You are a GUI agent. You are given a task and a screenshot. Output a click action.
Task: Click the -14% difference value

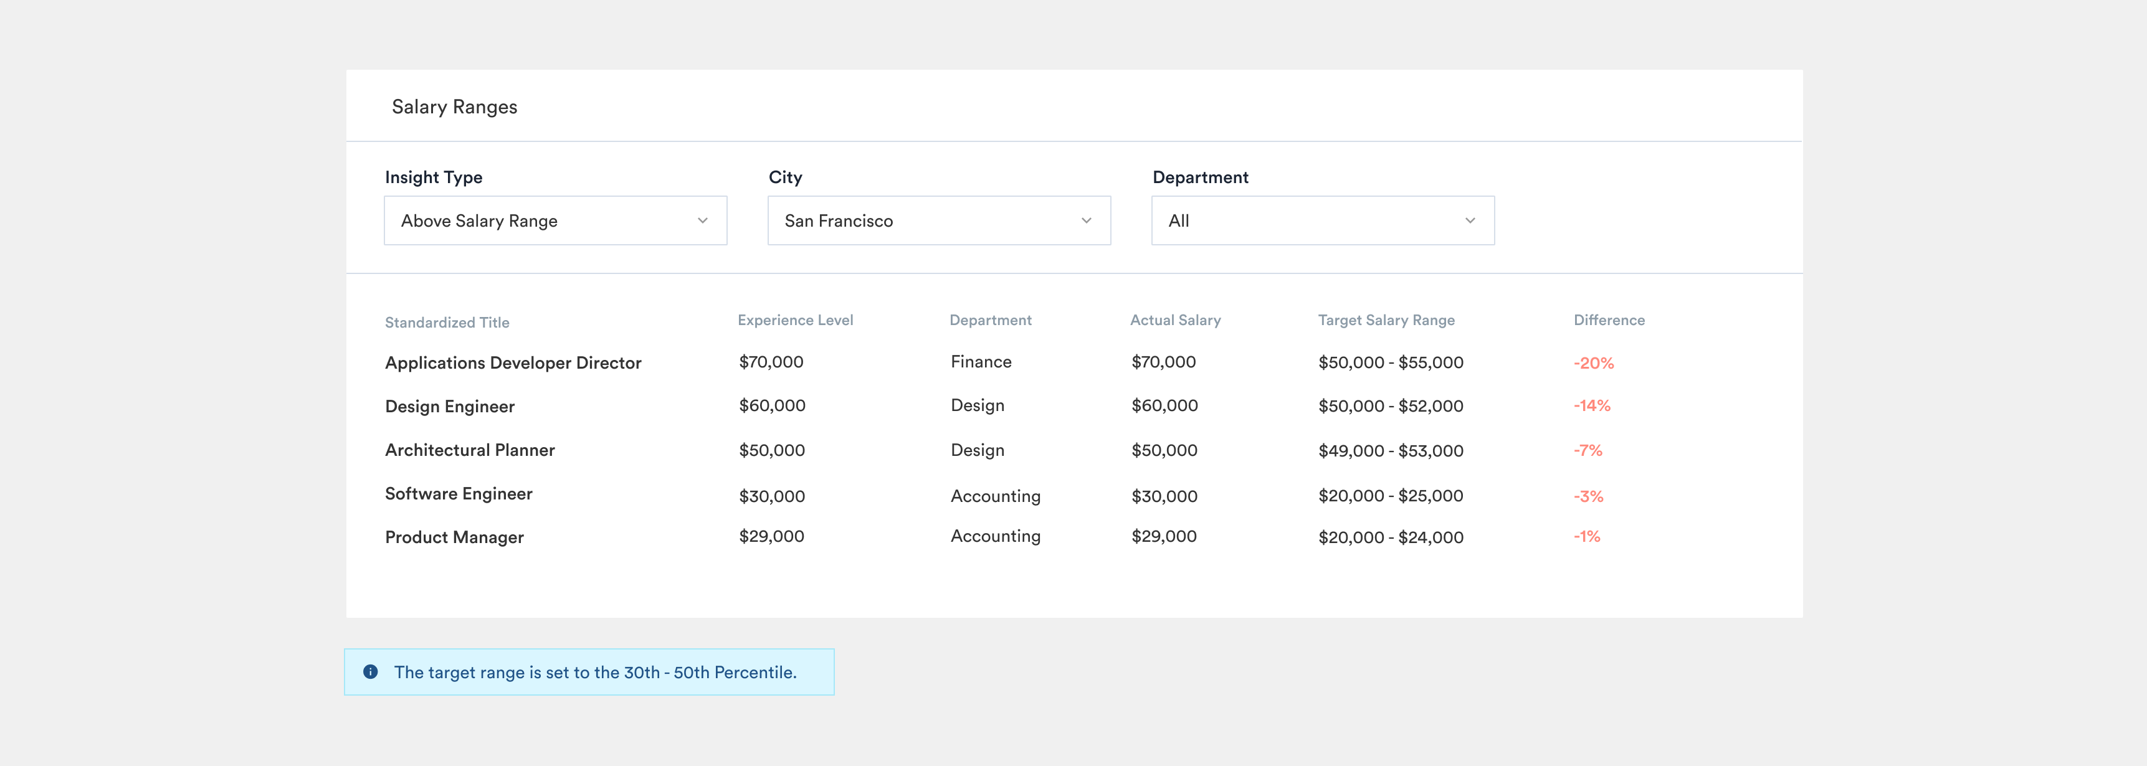(1592, 406)
